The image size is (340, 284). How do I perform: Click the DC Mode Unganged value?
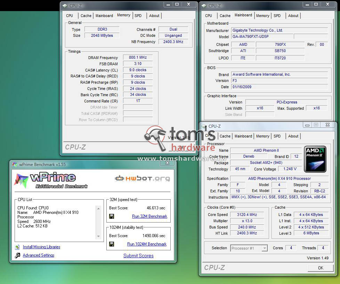(173, 35)
